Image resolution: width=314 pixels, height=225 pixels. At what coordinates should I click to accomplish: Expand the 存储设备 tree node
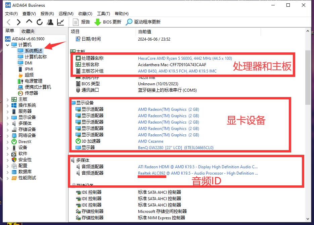[x=8, y=130]
